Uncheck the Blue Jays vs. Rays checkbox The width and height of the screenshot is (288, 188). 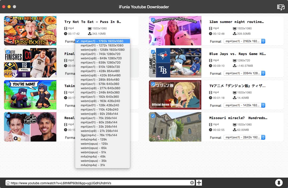(153, 52)
